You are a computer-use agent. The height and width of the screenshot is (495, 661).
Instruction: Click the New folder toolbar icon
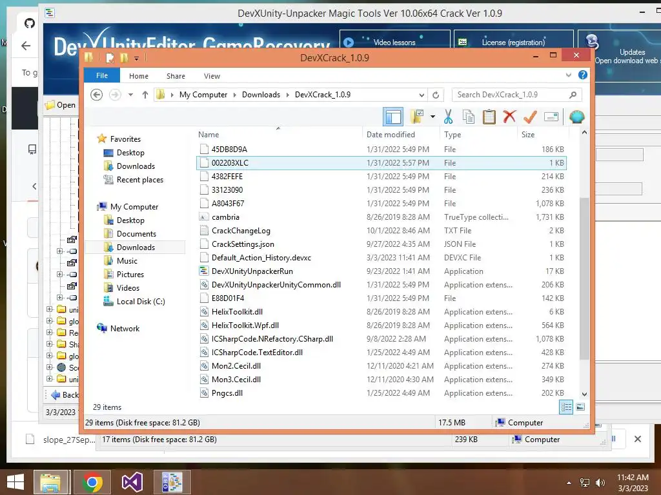416,117
